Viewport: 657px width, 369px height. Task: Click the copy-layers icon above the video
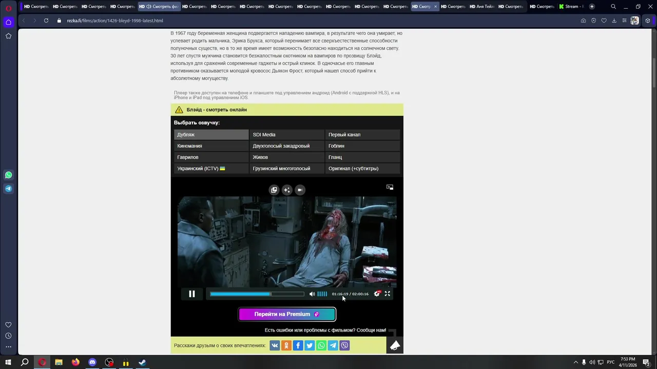tap(274, 190)
